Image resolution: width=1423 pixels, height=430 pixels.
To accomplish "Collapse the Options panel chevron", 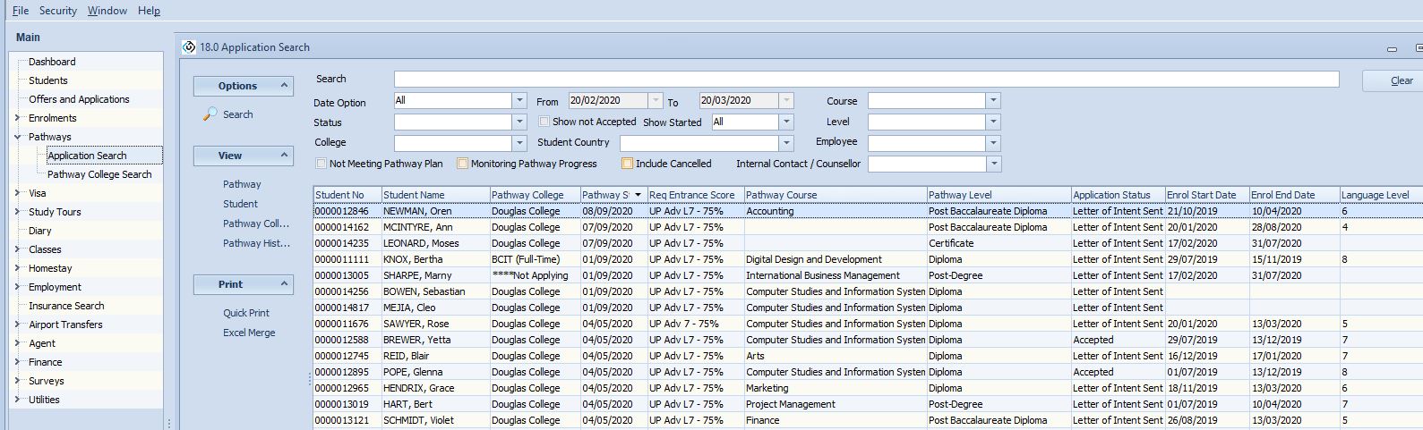I will click(284, 86).
